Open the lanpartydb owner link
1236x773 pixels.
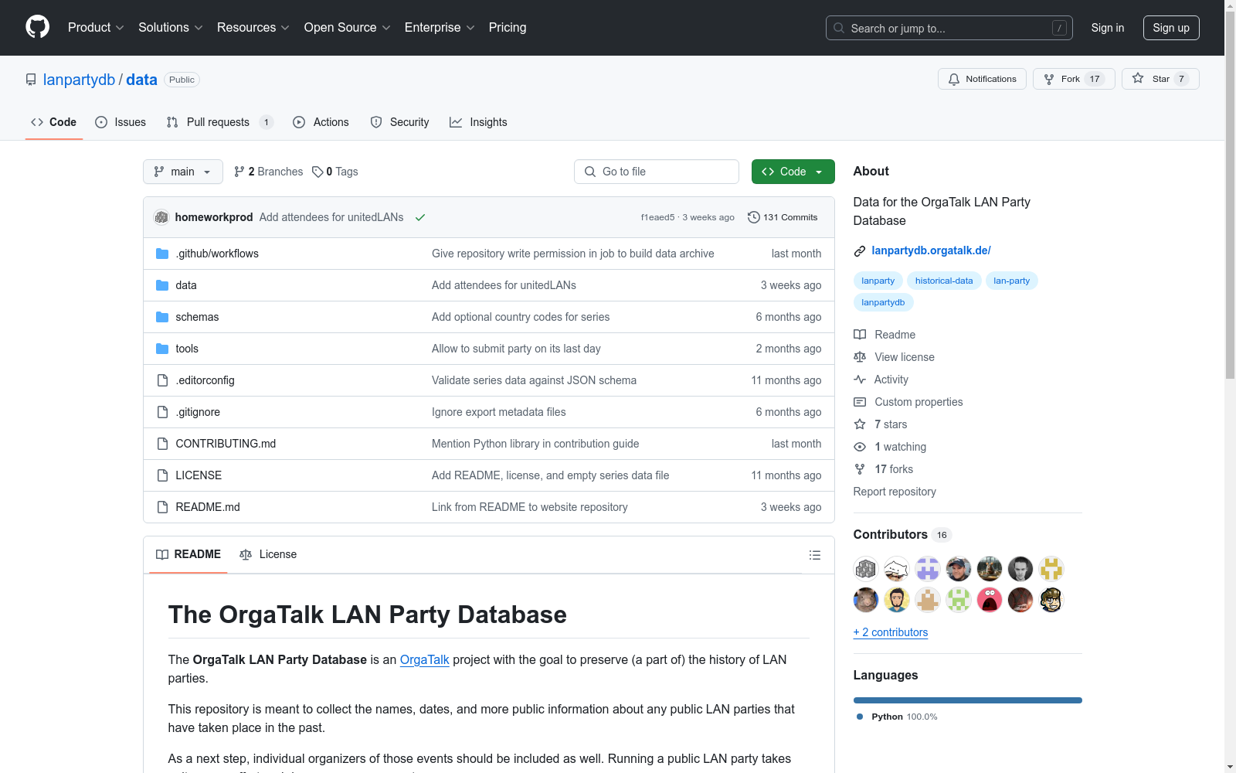pos(79,80)
